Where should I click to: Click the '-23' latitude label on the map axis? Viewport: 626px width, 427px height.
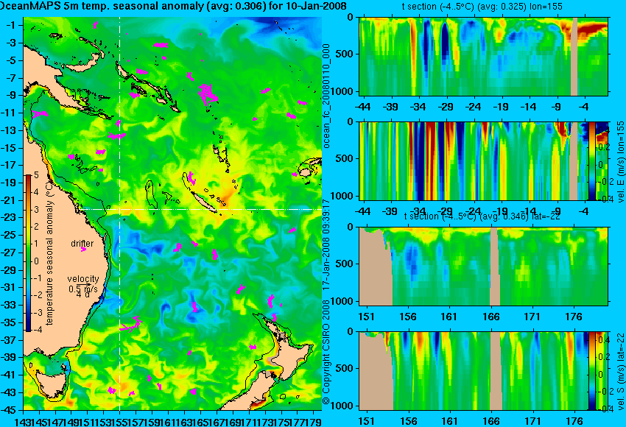tap(10, 217)
